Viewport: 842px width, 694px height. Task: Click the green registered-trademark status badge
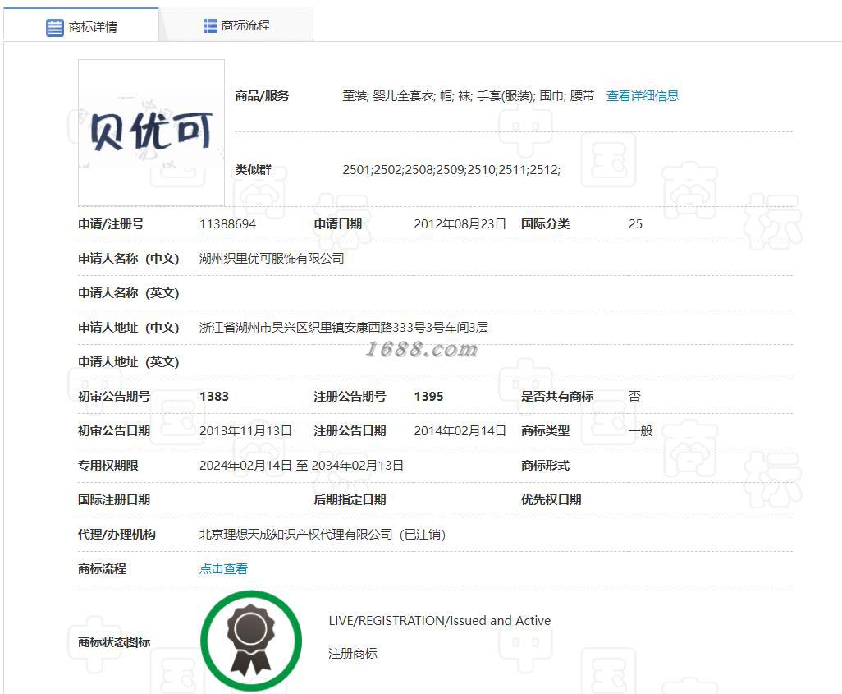click(x=251, y=641)
